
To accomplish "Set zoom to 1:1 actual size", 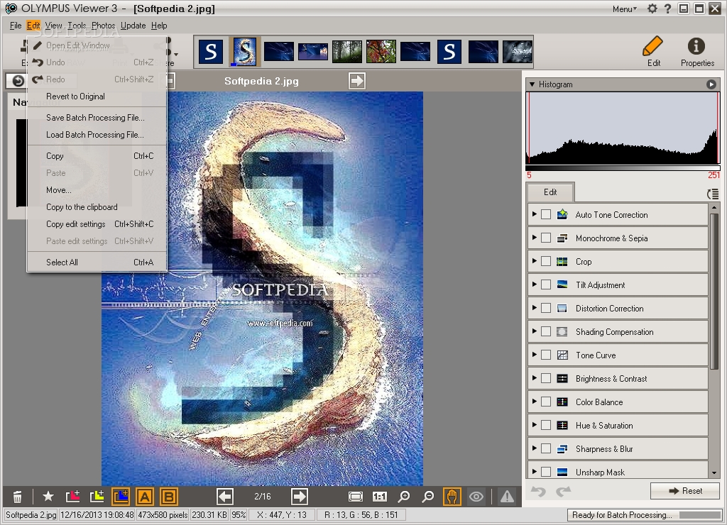I will (380, 497).
